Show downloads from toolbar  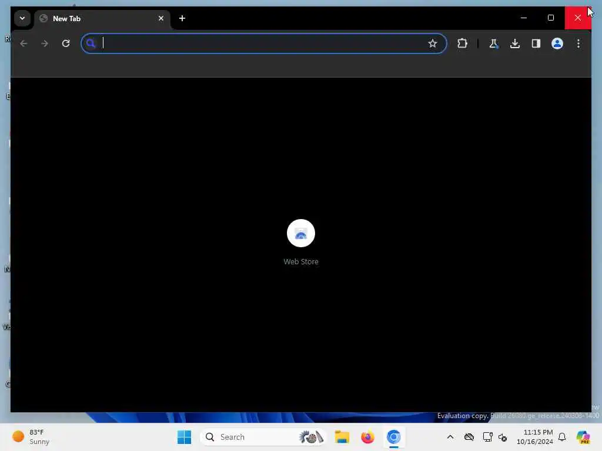pyautogui.click(x=515, y=43)
